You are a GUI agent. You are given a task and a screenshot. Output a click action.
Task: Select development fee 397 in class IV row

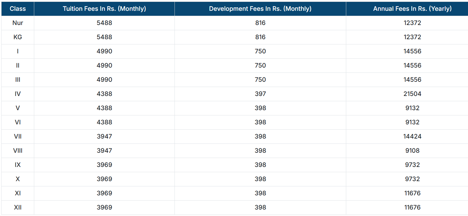click(260, 94)
